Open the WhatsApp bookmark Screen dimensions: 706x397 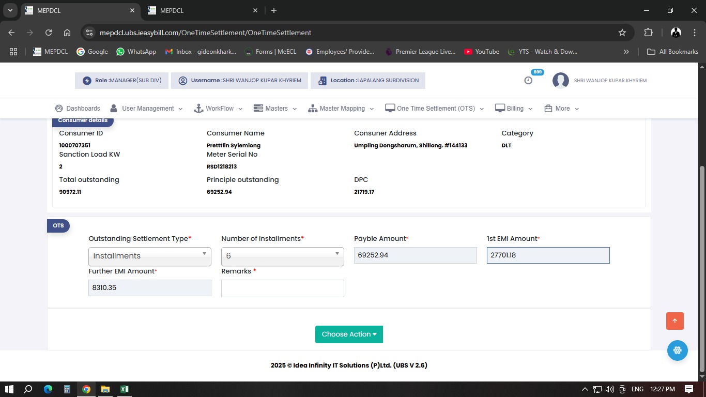pyautogui.click(x=136, y=52)
